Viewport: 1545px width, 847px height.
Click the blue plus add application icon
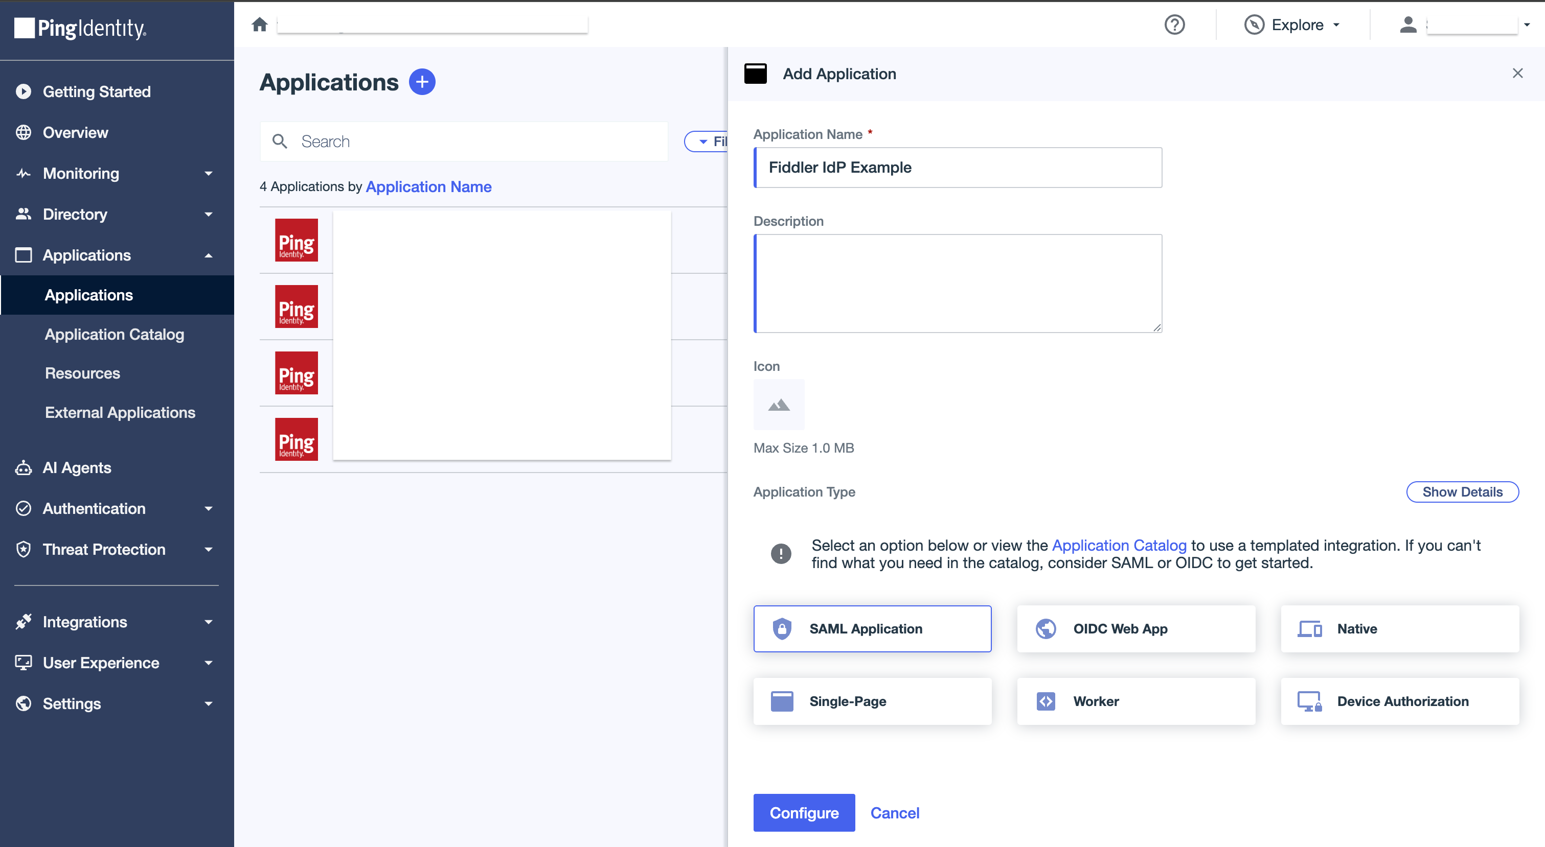pyautogui.click(x=422, y=82)
